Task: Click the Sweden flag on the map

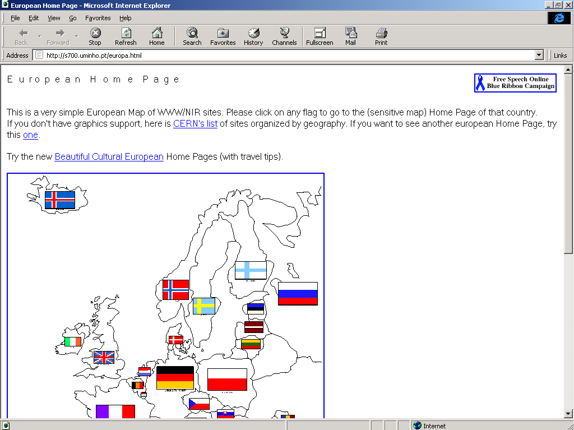Action: pyautogui.click(x=204, y=306)
